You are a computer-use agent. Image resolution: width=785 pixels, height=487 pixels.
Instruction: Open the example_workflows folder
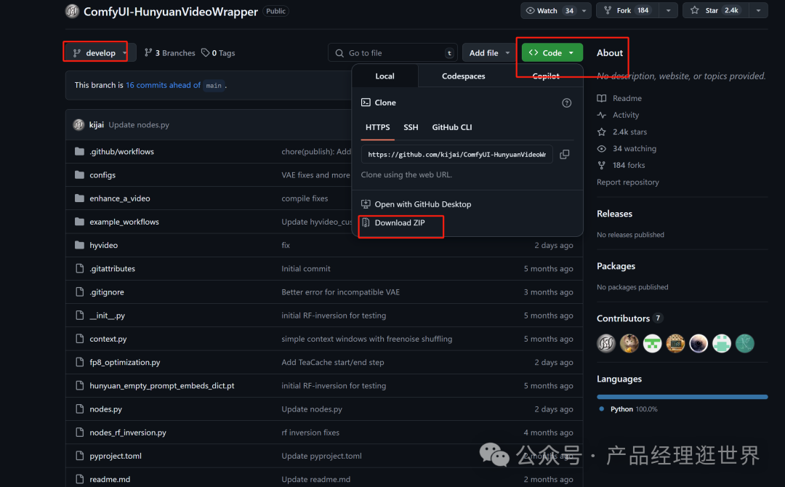pyautogui.click(x=124, y=222)
